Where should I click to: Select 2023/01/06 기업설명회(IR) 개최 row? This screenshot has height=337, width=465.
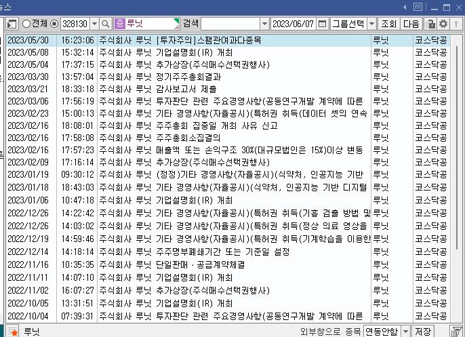coord(228,200)
